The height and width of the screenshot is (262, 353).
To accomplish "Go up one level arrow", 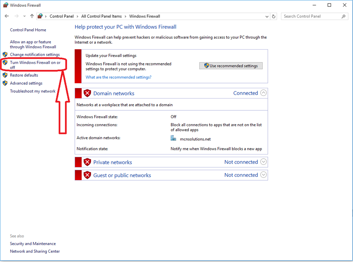I will (32, 16).
